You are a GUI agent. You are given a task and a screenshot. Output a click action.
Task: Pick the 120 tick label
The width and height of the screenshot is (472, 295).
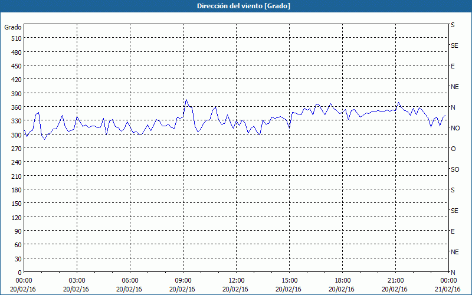pyautogui.click(x=17, y=218)
